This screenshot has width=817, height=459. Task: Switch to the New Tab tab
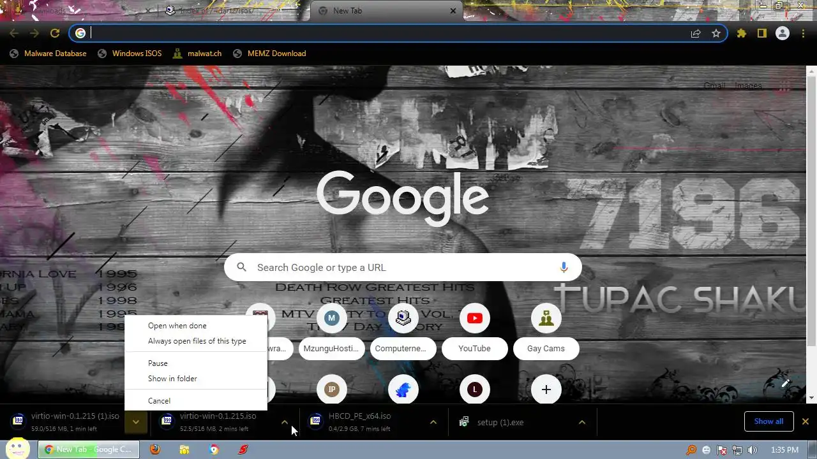pyautogui.click(x=387, y=11)
